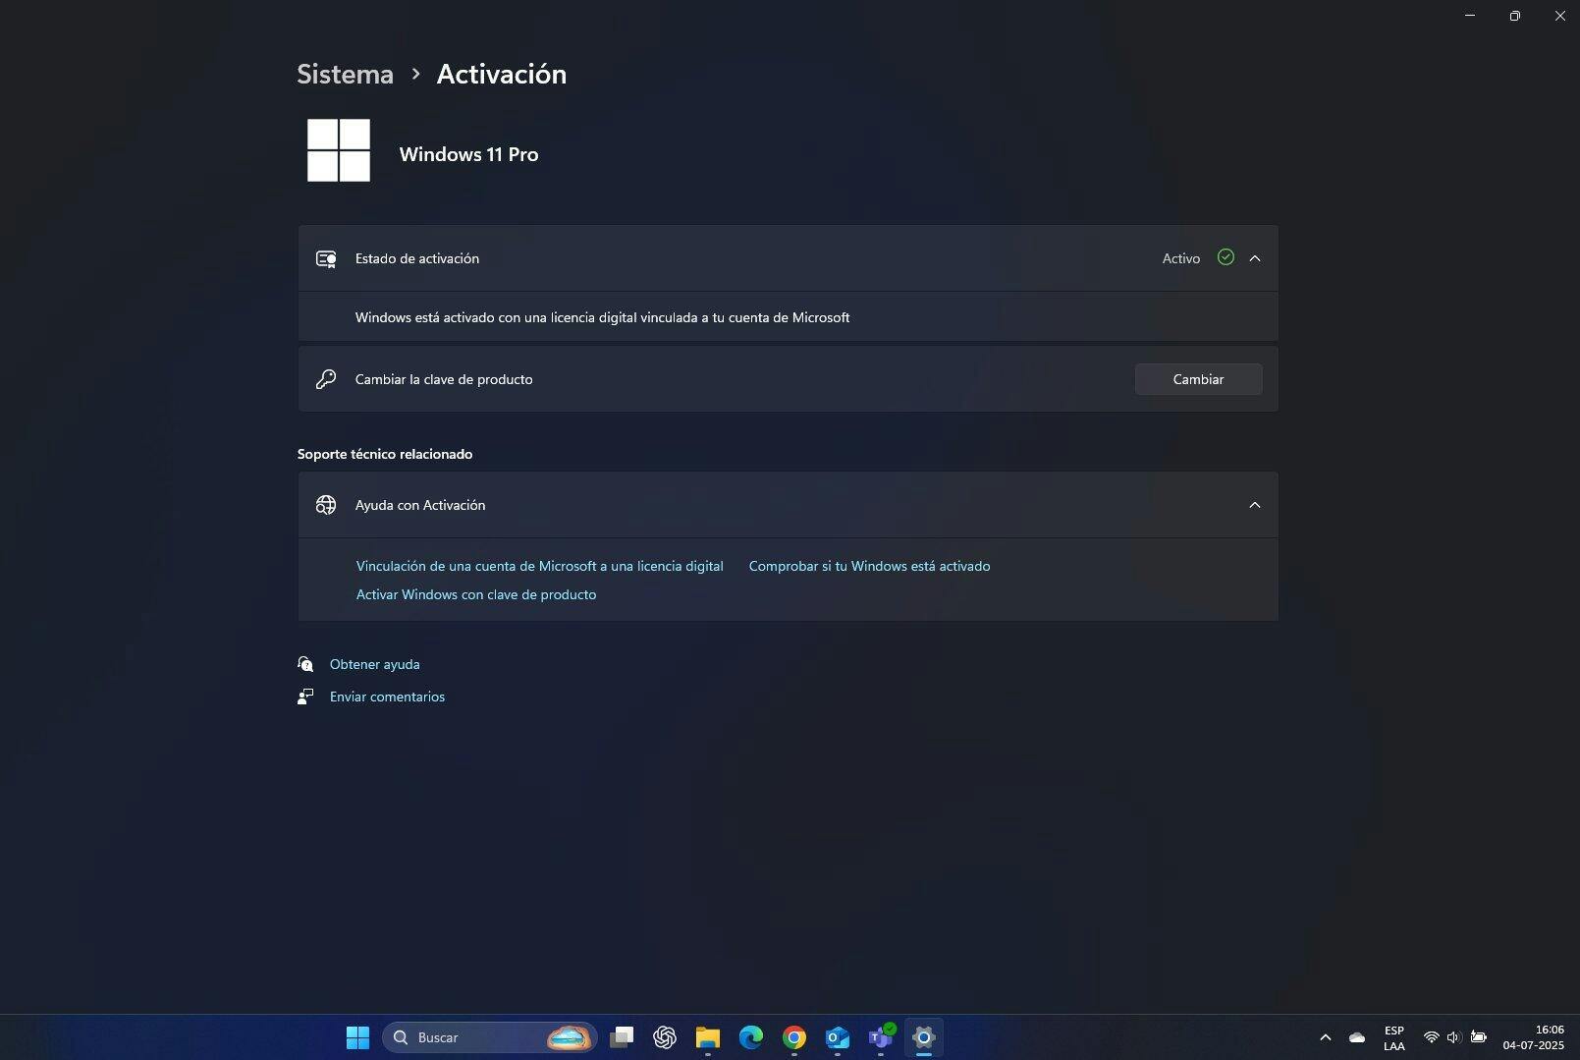Click the activation status certificate icon

[x=326, y=258]
